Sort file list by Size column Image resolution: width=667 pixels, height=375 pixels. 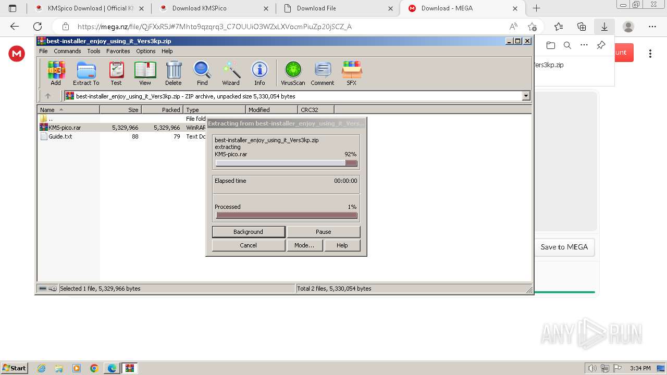(120, 109)
